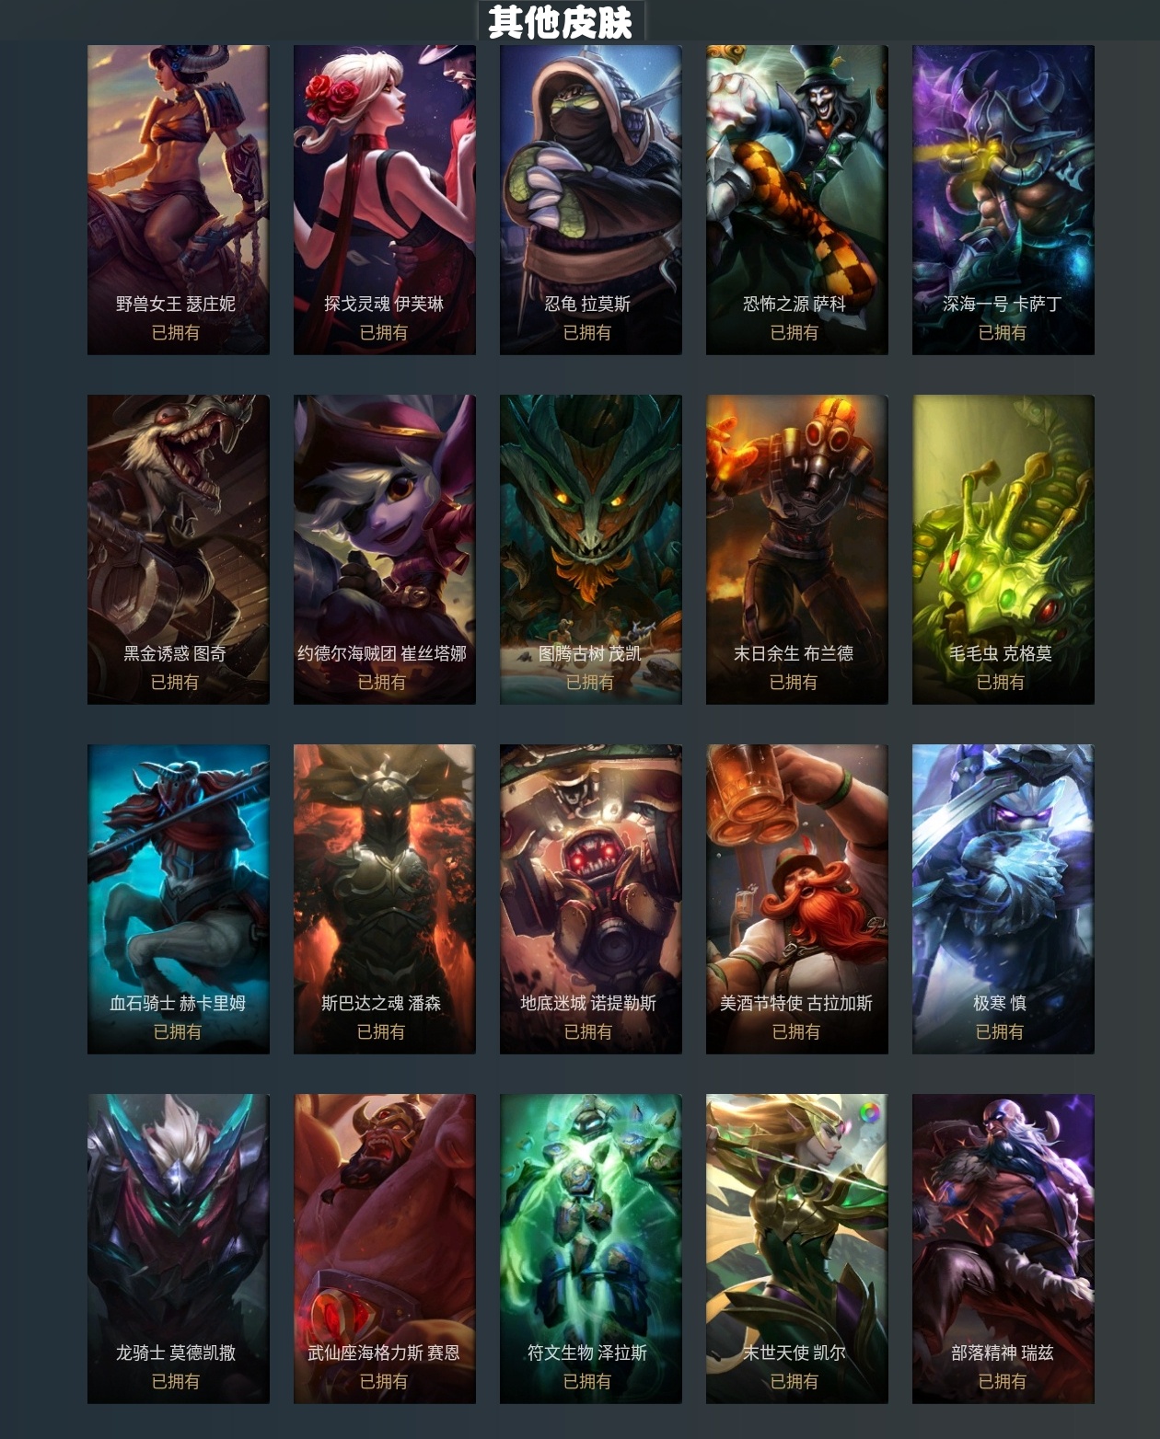Select the 血石骑士 赫卡里姆 skin card

pos(179,899)
